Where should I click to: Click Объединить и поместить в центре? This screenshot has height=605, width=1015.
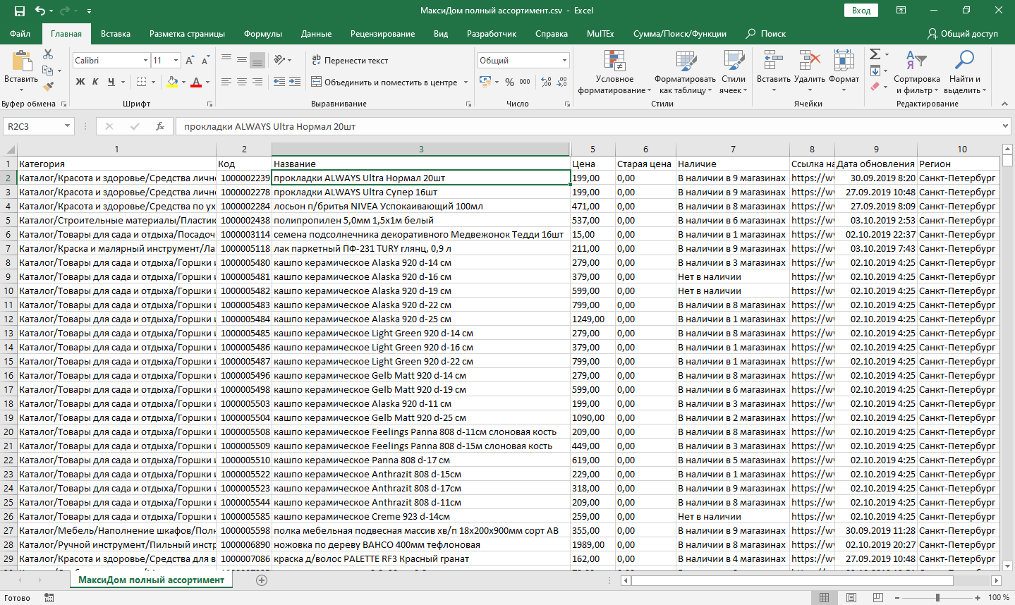coord(384,82)
